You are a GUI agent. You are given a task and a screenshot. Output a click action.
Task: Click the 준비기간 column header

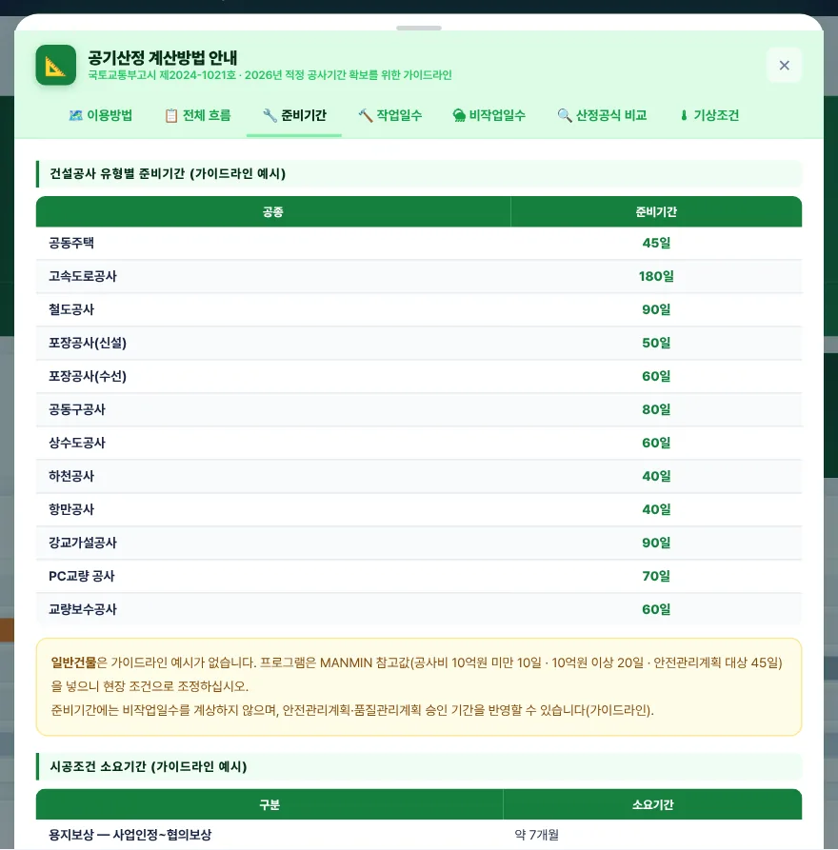(x=656, y=212)
